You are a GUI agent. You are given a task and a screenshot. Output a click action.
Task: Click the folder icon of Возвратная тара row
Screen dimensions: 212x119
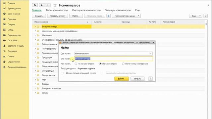point(38,26)
